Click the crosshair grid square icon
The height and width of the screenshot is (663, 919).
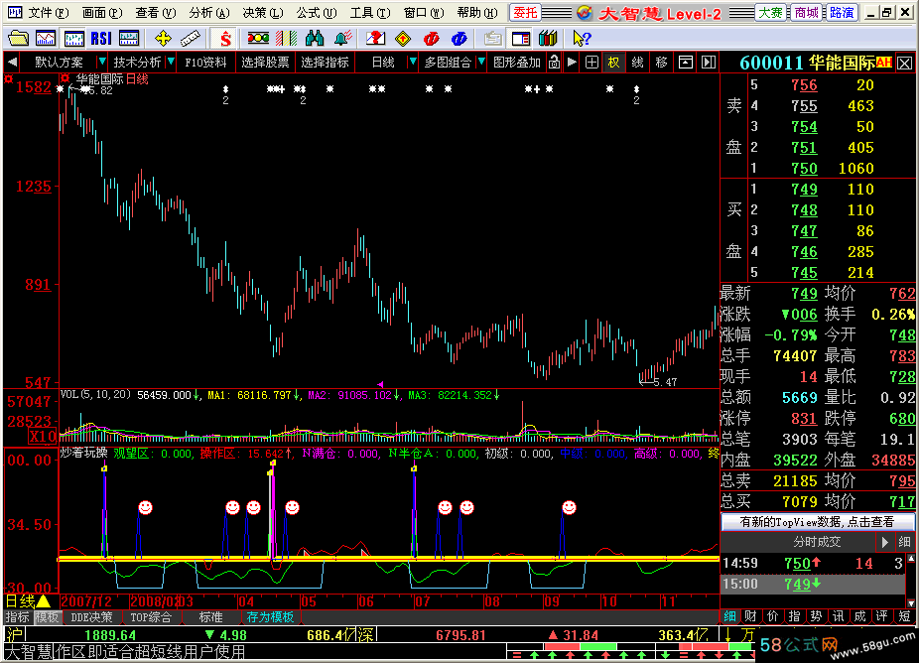pos(591,63)
